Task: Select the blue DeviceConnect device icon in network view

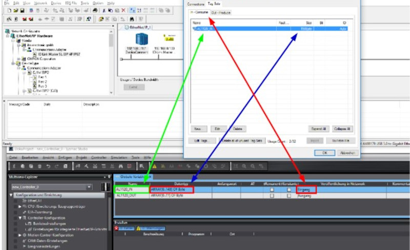Action: pyautogui.click(x=140, y=39)
